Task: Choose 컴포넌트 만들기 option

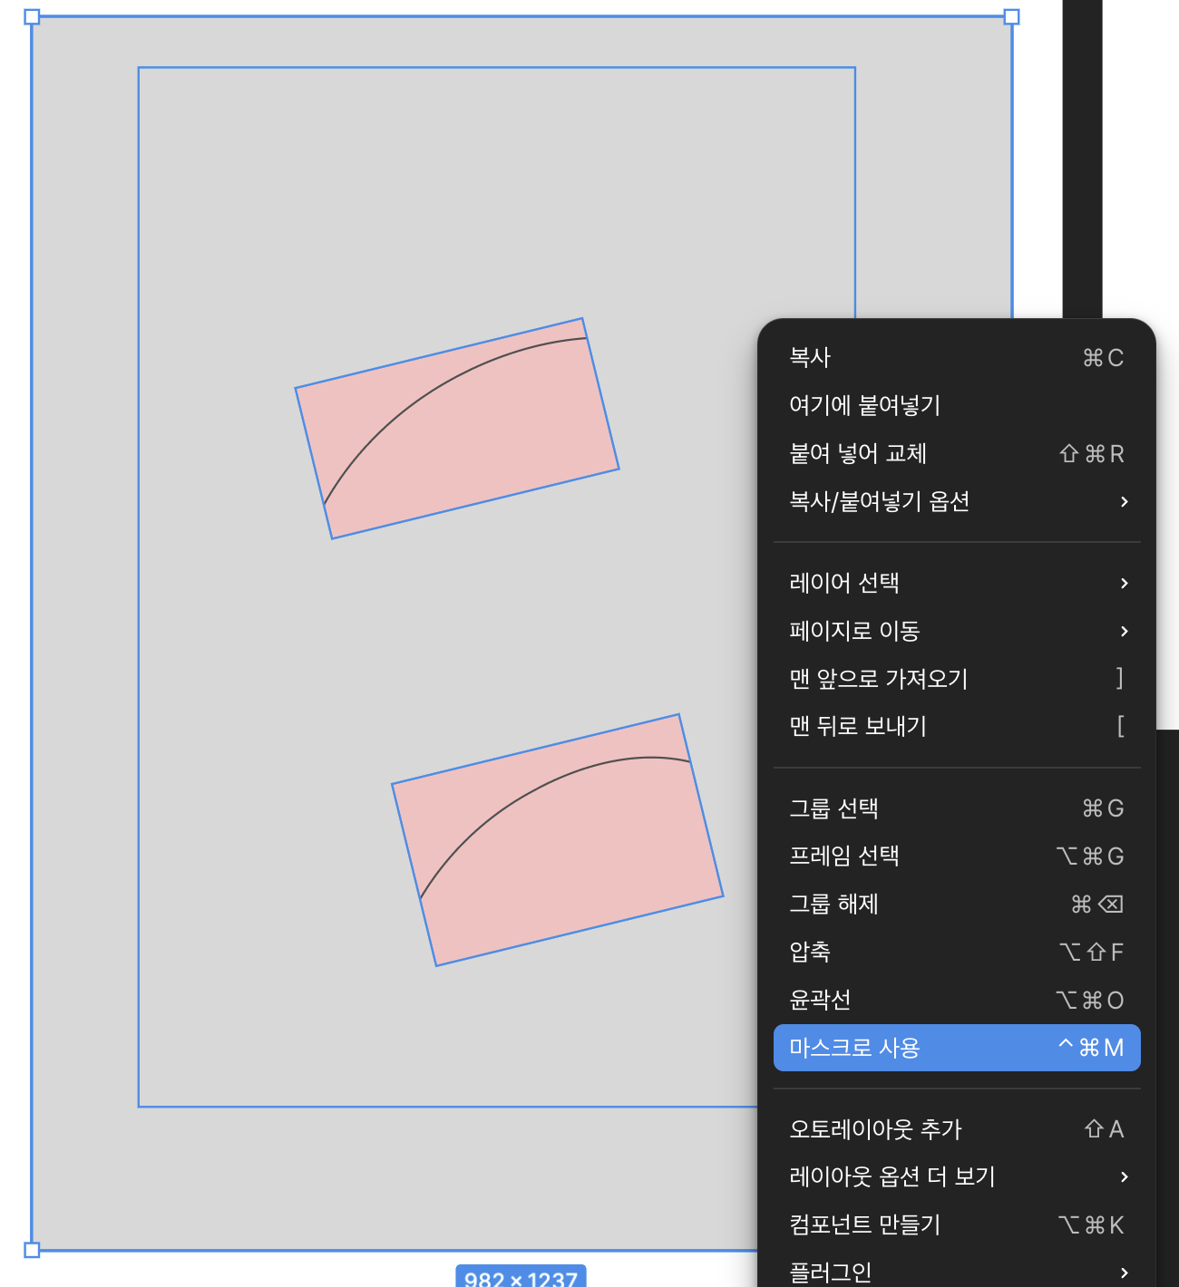Action: [x=957, y=1224]
